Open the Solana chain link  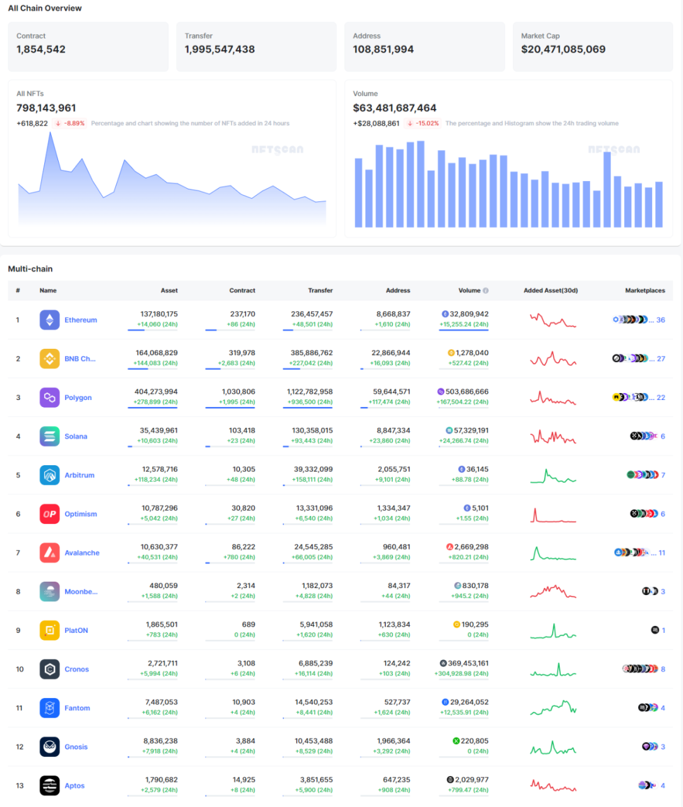76,437
